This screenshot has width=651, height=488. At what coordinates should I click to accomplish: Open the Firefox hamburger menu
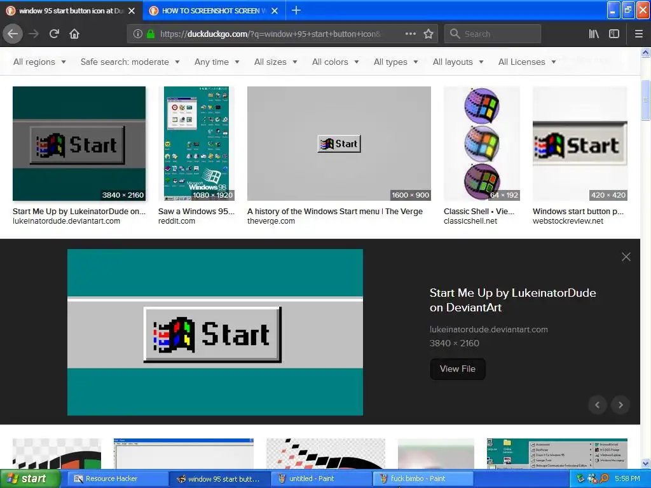(x=639, y=34)
